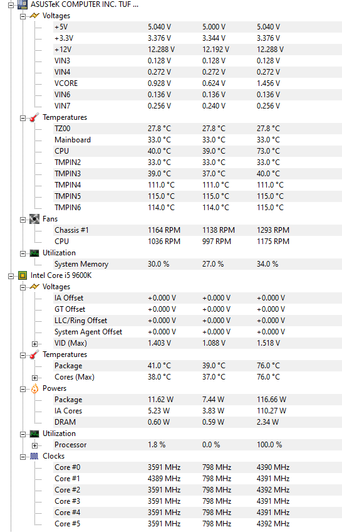Expand the Cores (Max) temperatures entry
Image resolution: width=342 pixels, height=532 pixels.
[34, 378]
